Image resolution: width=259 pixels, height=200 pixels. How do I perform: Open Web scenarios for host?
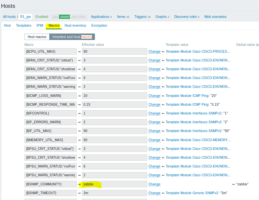pyautogui.click(x=215, y=17)
